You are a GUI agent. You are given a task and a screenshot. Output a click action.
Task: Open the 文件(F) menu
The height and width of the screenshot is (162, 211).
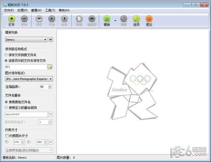click(9, 10)
